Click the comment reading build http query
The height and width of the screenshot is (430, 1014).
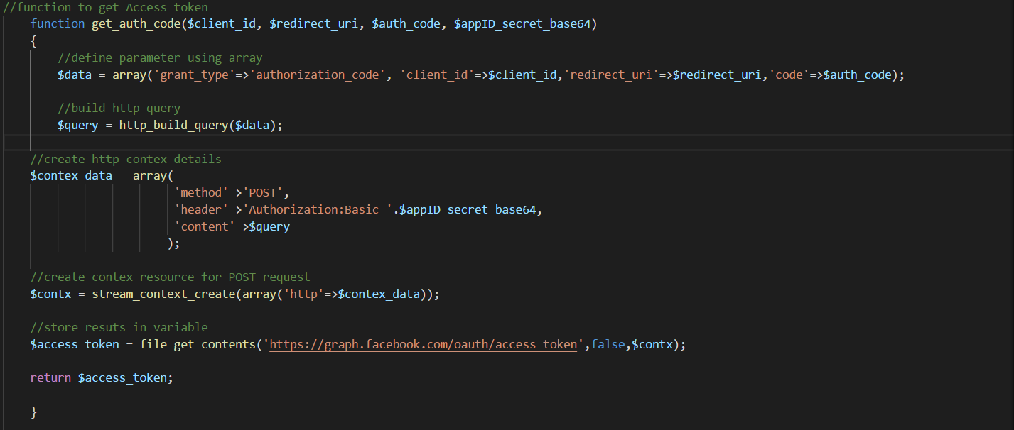(x=119, y=108)
